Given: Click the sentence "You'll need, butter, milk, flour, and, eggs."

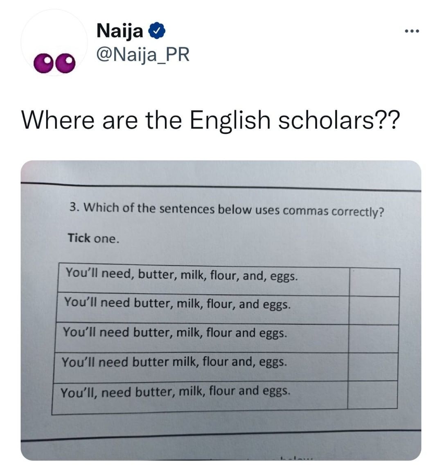Looking at the screenshot, I should pyautogui.click(x=182, y=275).
